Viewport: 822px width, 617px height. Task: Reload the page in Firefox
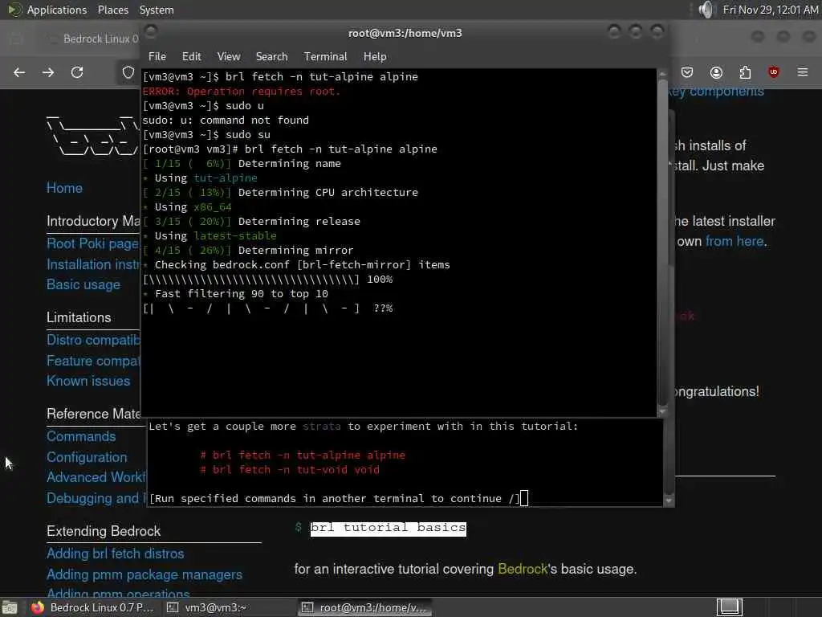click(x=77, y=72)
